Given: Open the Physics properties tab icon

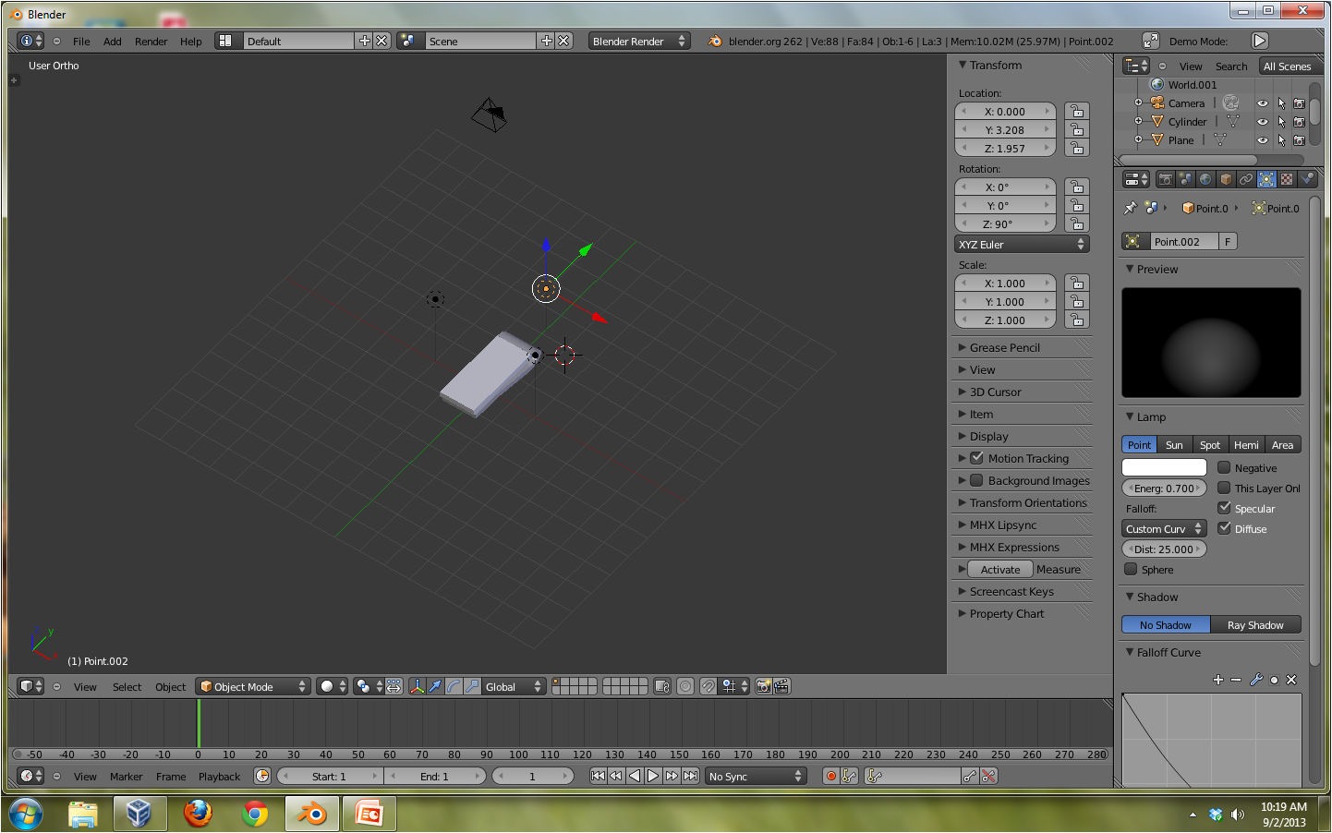Looking at the screenshot, I should (x=1307, y=179).
